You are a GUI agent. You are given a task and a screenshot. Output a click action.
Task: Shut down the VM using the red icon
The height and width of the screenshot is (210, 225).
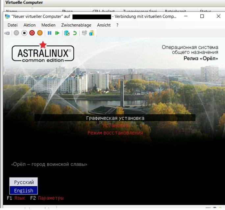[x=32, y=33]
